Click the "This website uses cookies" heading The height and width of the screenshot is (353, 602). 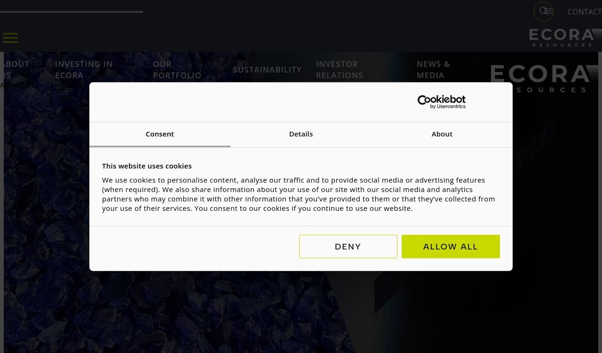point(147,166)
